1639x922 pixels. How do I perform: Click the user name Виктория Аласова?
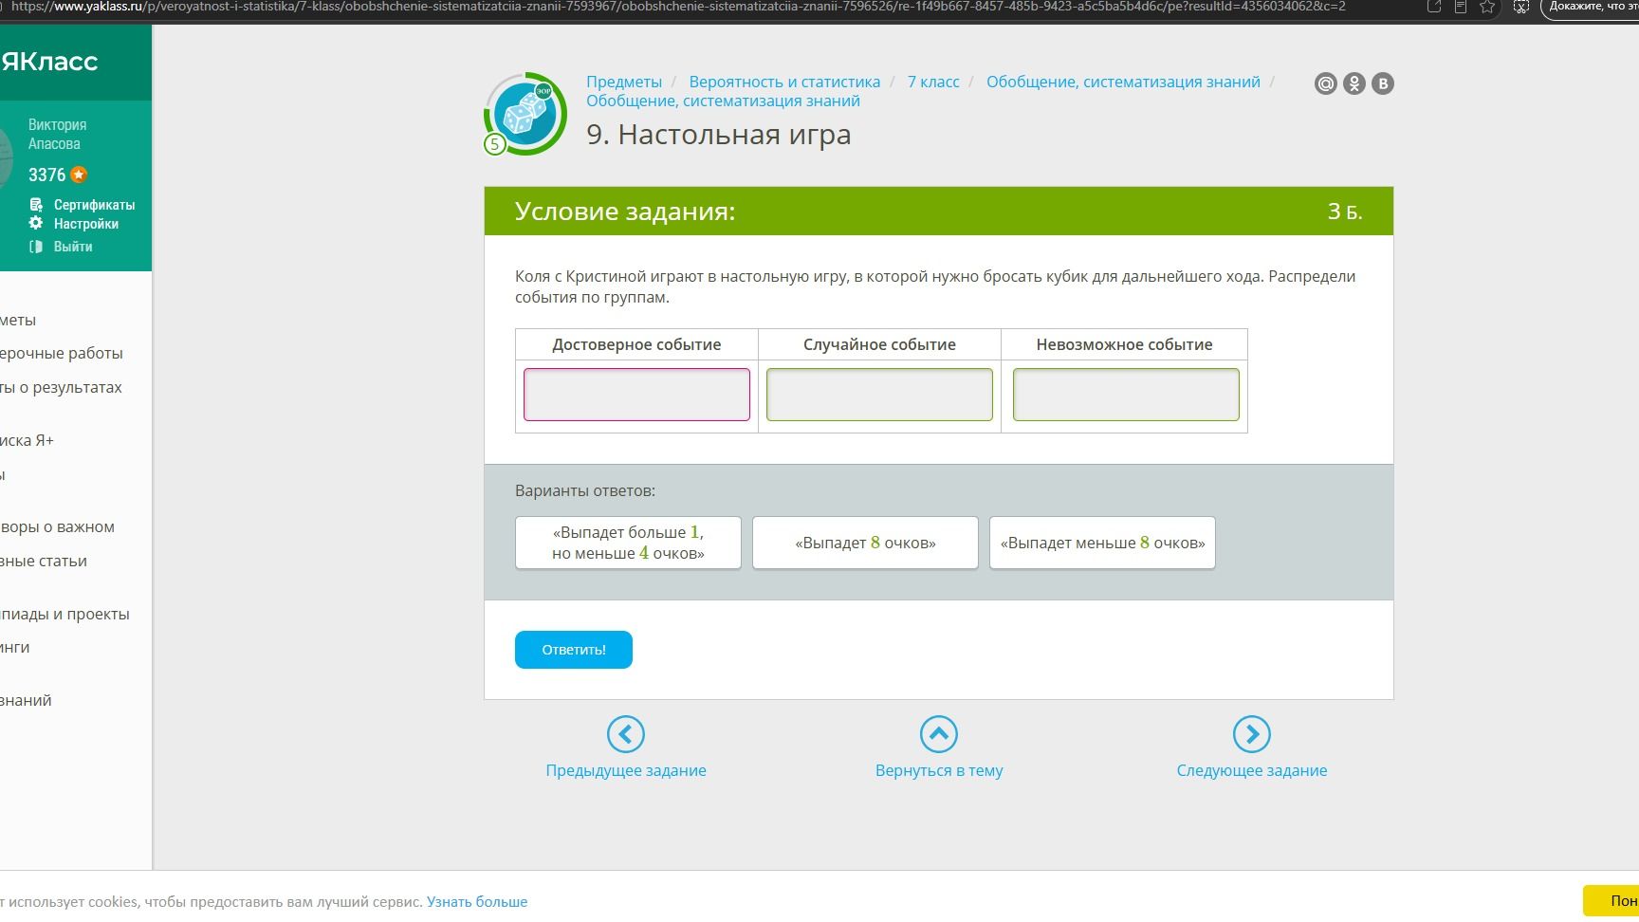[57, 134]
